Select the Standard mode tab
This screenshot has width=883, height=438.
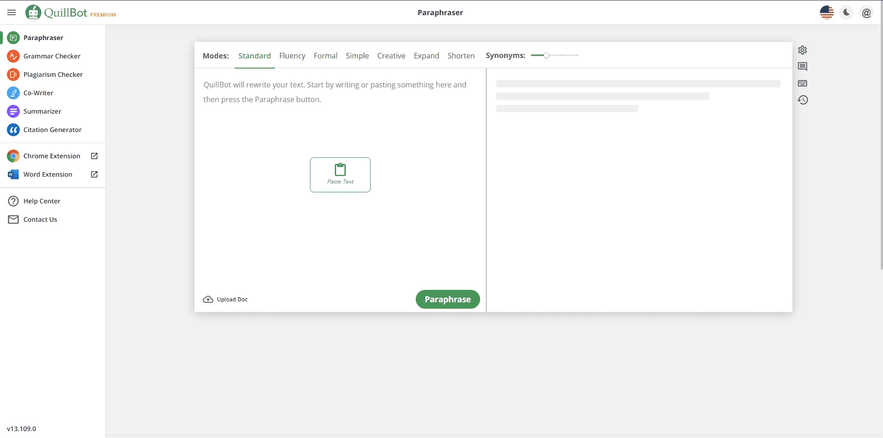pos(254,56)
